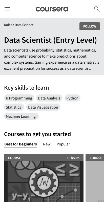Open the 10 hours course thumbnail
Image resolution: width=104 pixels, height=202 pixels.
coord(44,182)
